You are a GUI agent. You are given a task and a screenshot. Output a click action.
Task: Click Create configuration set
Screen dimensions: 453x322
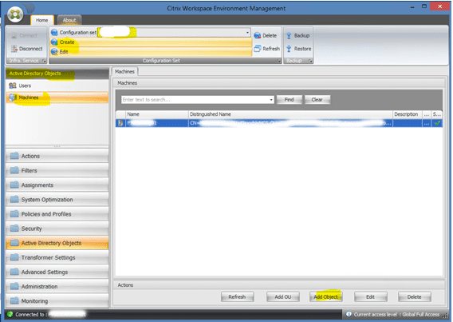click(x=151, y=42)
